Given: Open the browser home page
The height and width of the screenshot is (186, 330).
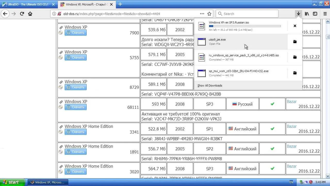Looking at the screenshot, I should click(30, 14).
